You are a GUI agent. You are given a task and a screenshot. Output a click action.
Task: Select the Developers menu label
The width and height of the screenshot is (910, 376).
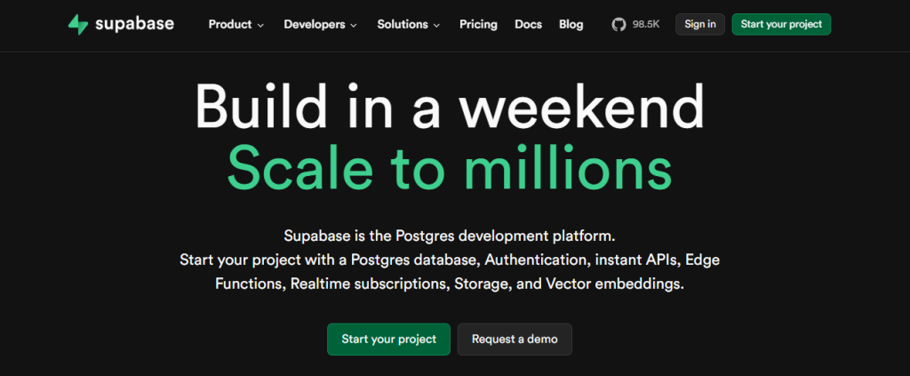coord(315,24)
